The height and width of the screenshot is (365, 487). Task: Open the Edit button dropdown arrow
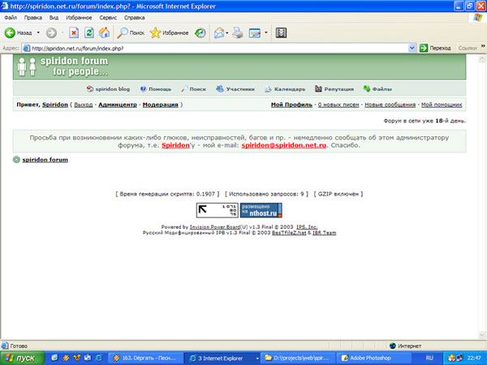tap(266, 32)
